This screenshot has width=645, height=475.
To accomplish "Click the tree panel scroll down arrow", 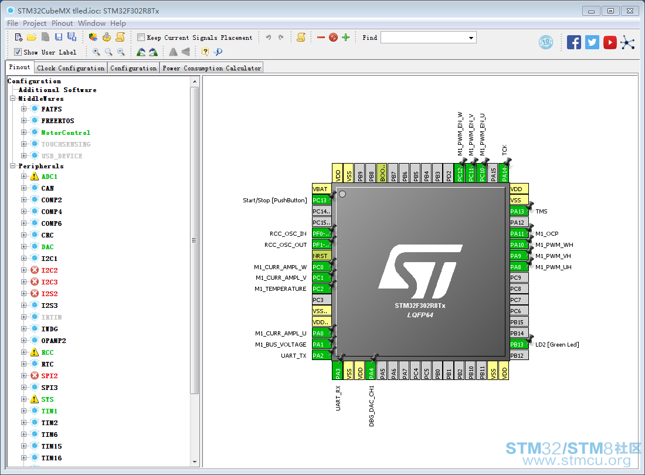I will point(195,462).
